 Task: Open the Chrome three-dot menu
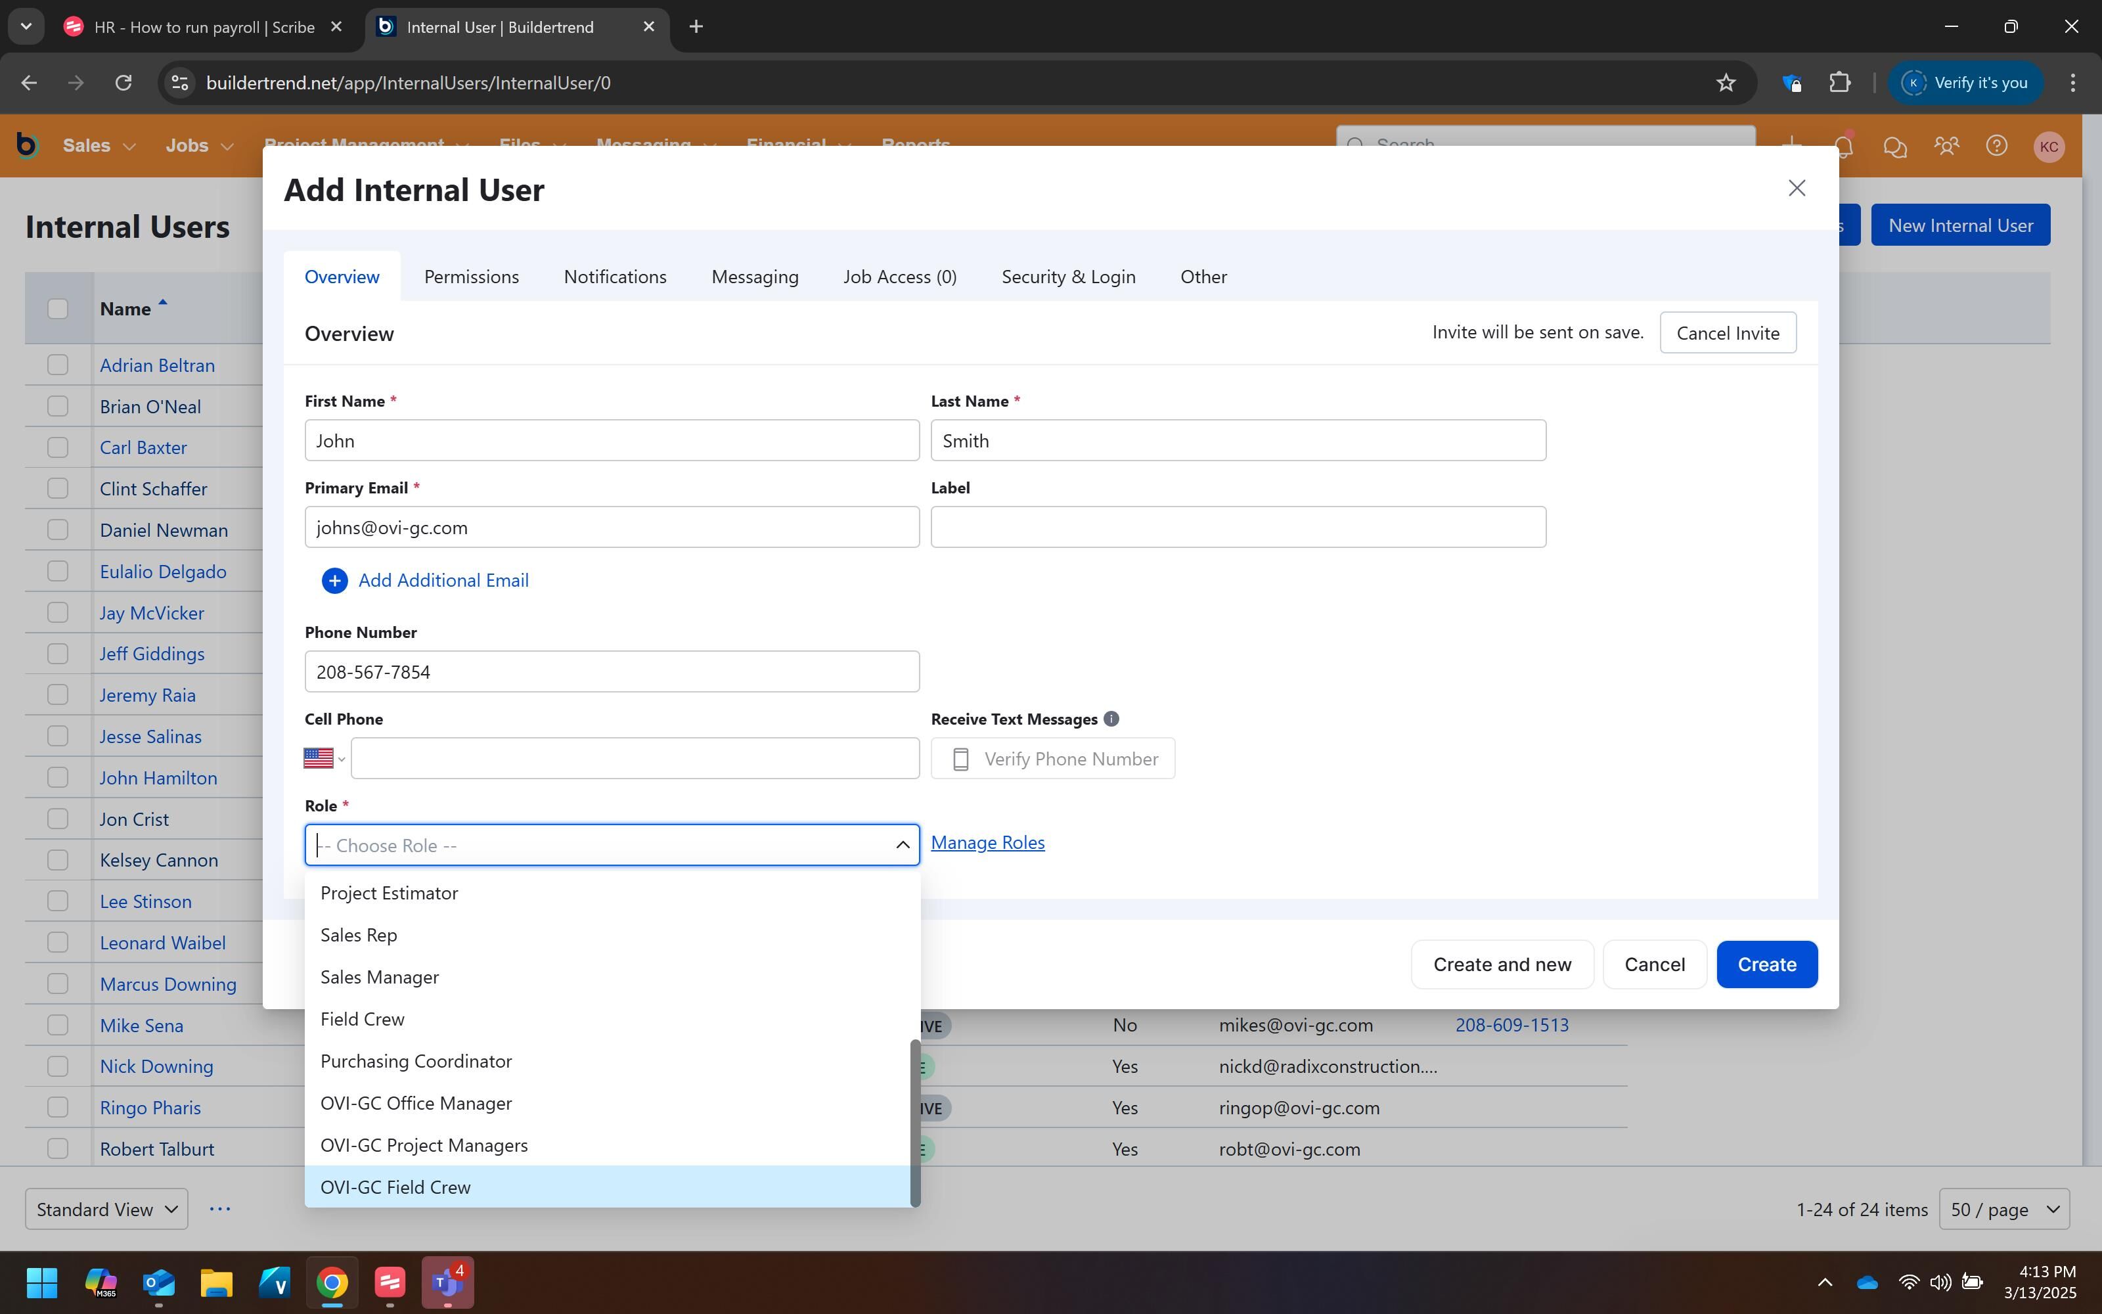click(2072, 83)
